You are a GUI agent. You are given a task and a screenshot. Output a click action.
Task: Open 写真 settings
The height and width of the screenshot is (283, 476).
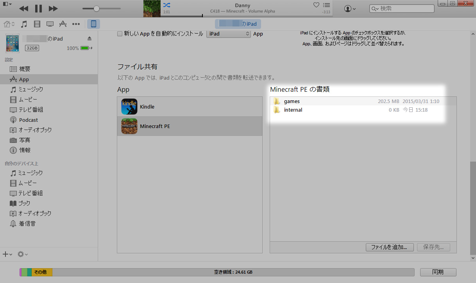coord(49,140)
